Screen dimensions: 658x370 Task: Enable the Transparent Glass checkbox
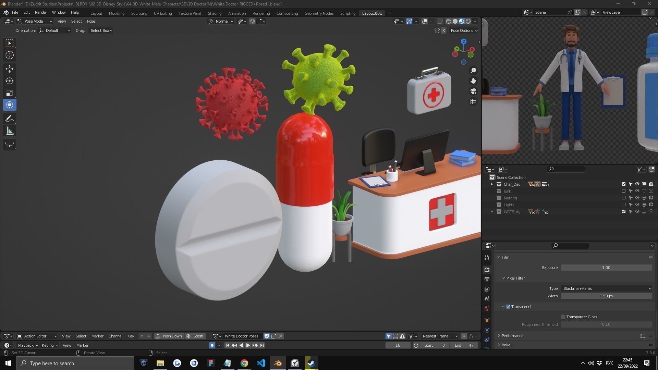pos(563,317)
